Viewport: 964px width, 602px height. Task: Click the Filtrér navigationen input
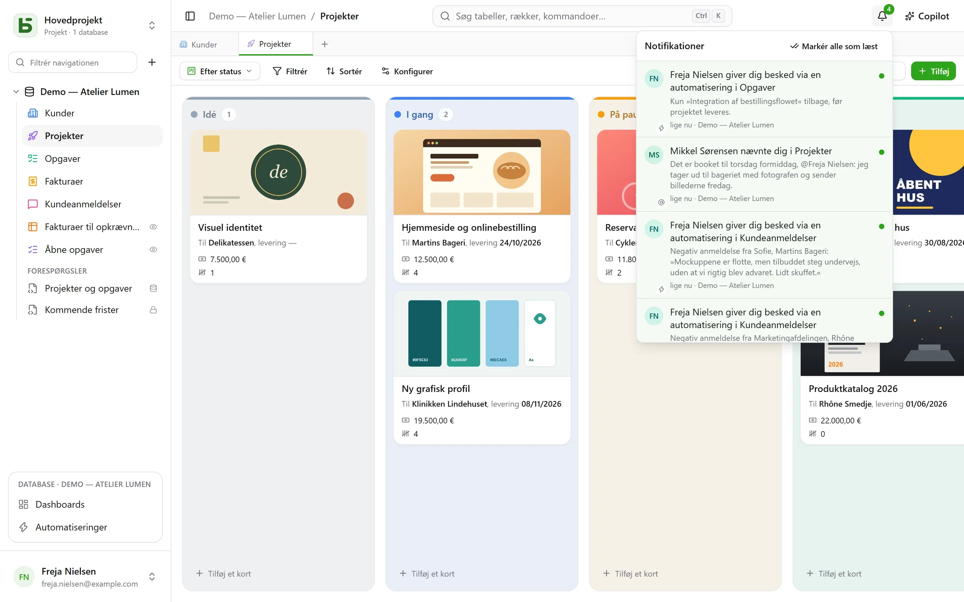[73, 62]
